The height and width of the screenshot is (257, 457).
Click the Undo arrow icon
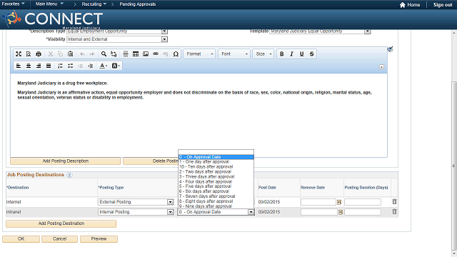(x=82, y=54)
